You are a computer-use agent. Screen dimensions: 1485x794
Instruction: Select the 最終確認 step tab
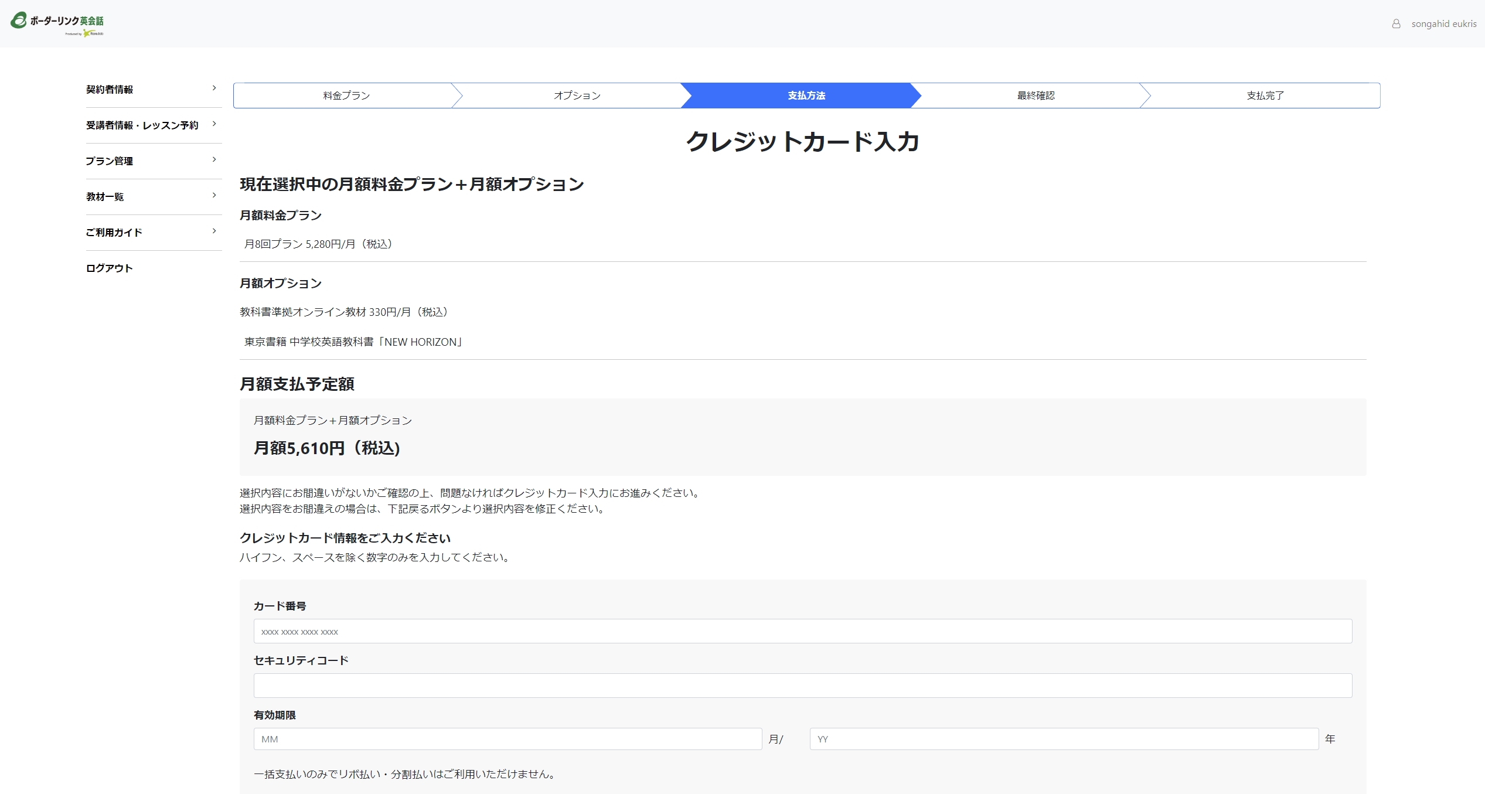pyautogui.click(x=1036, y=96)
